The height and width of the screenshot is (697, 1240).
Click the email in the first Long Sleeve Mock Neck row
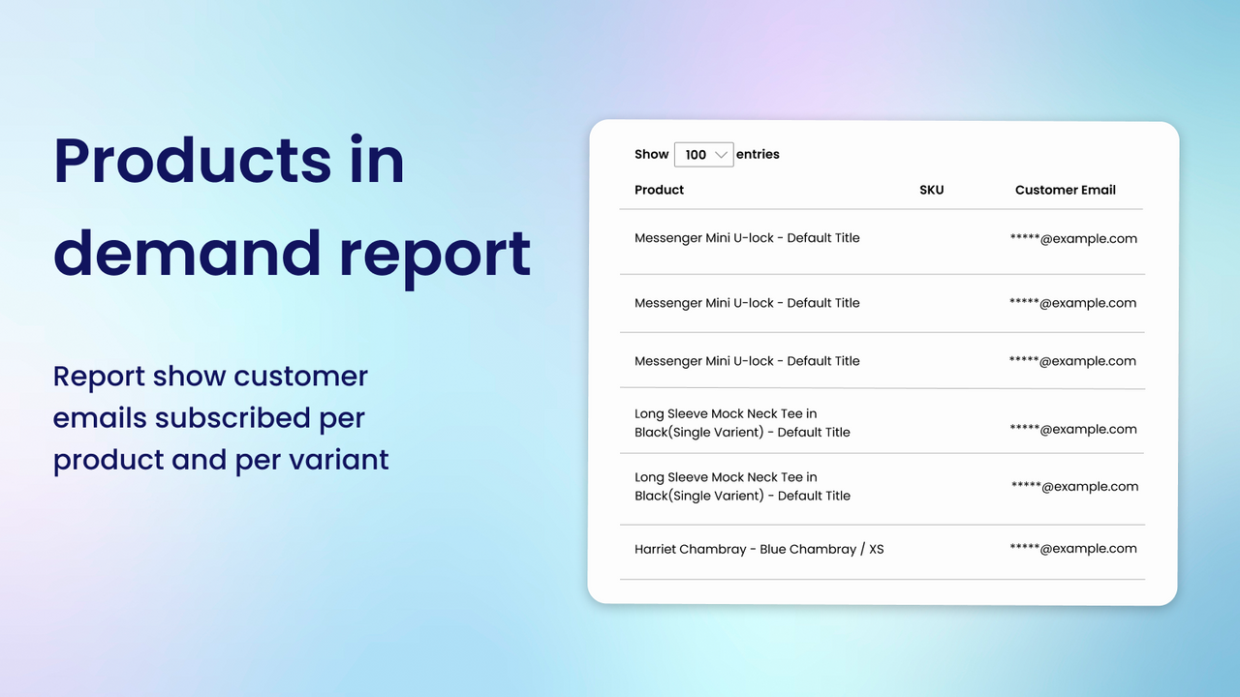[x=1073, y=429]
